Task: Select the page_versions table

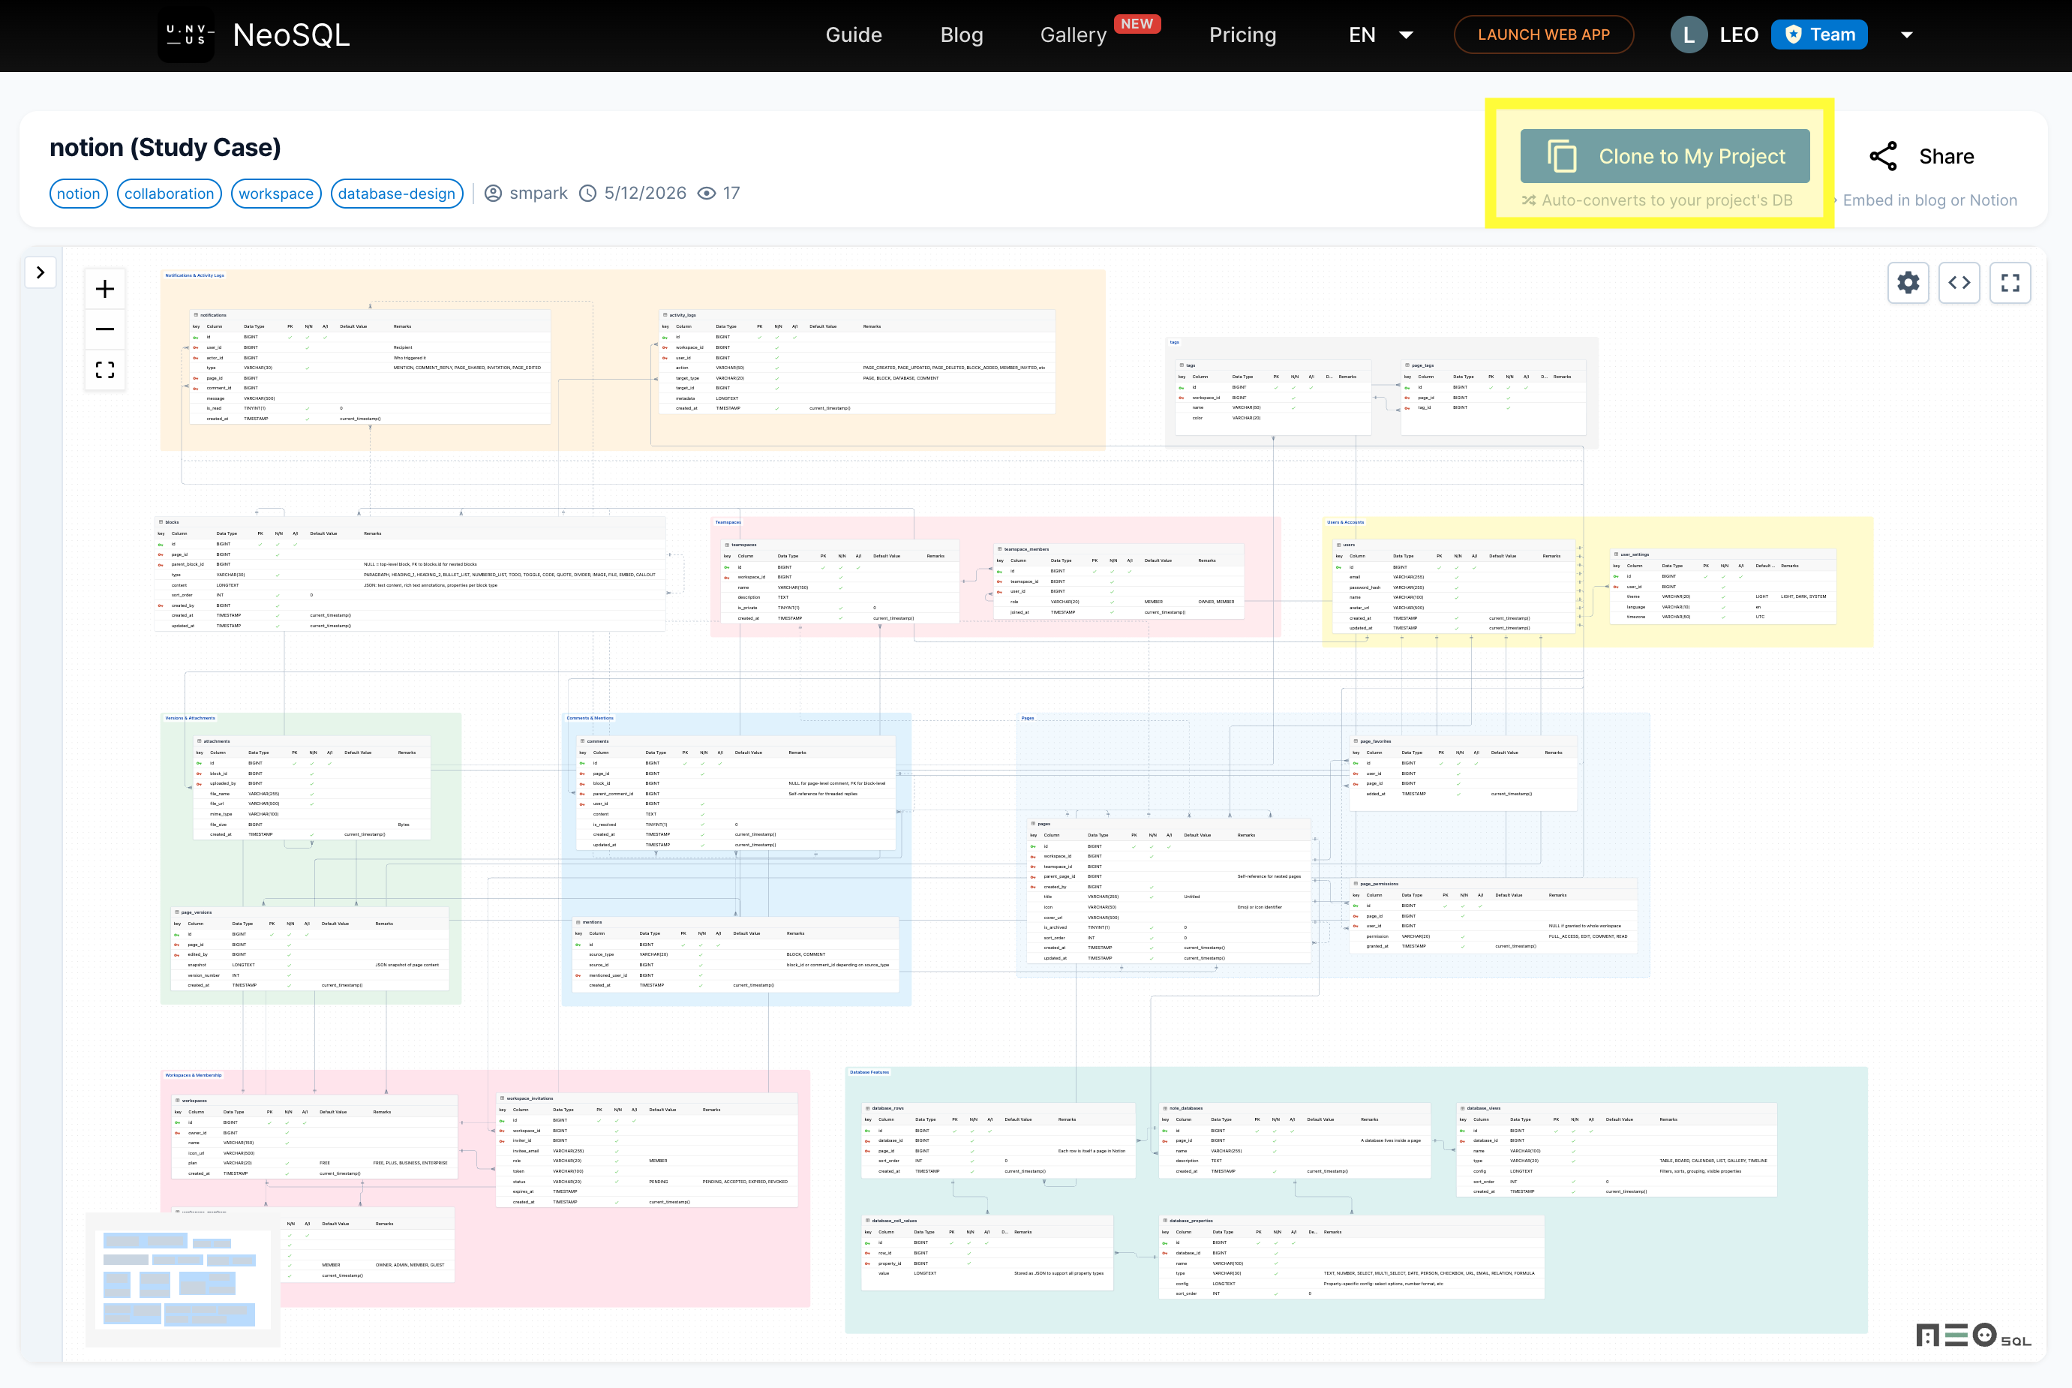Action: (310, 949)
